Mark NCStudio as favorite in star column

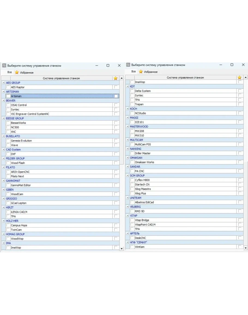(240, 113)
